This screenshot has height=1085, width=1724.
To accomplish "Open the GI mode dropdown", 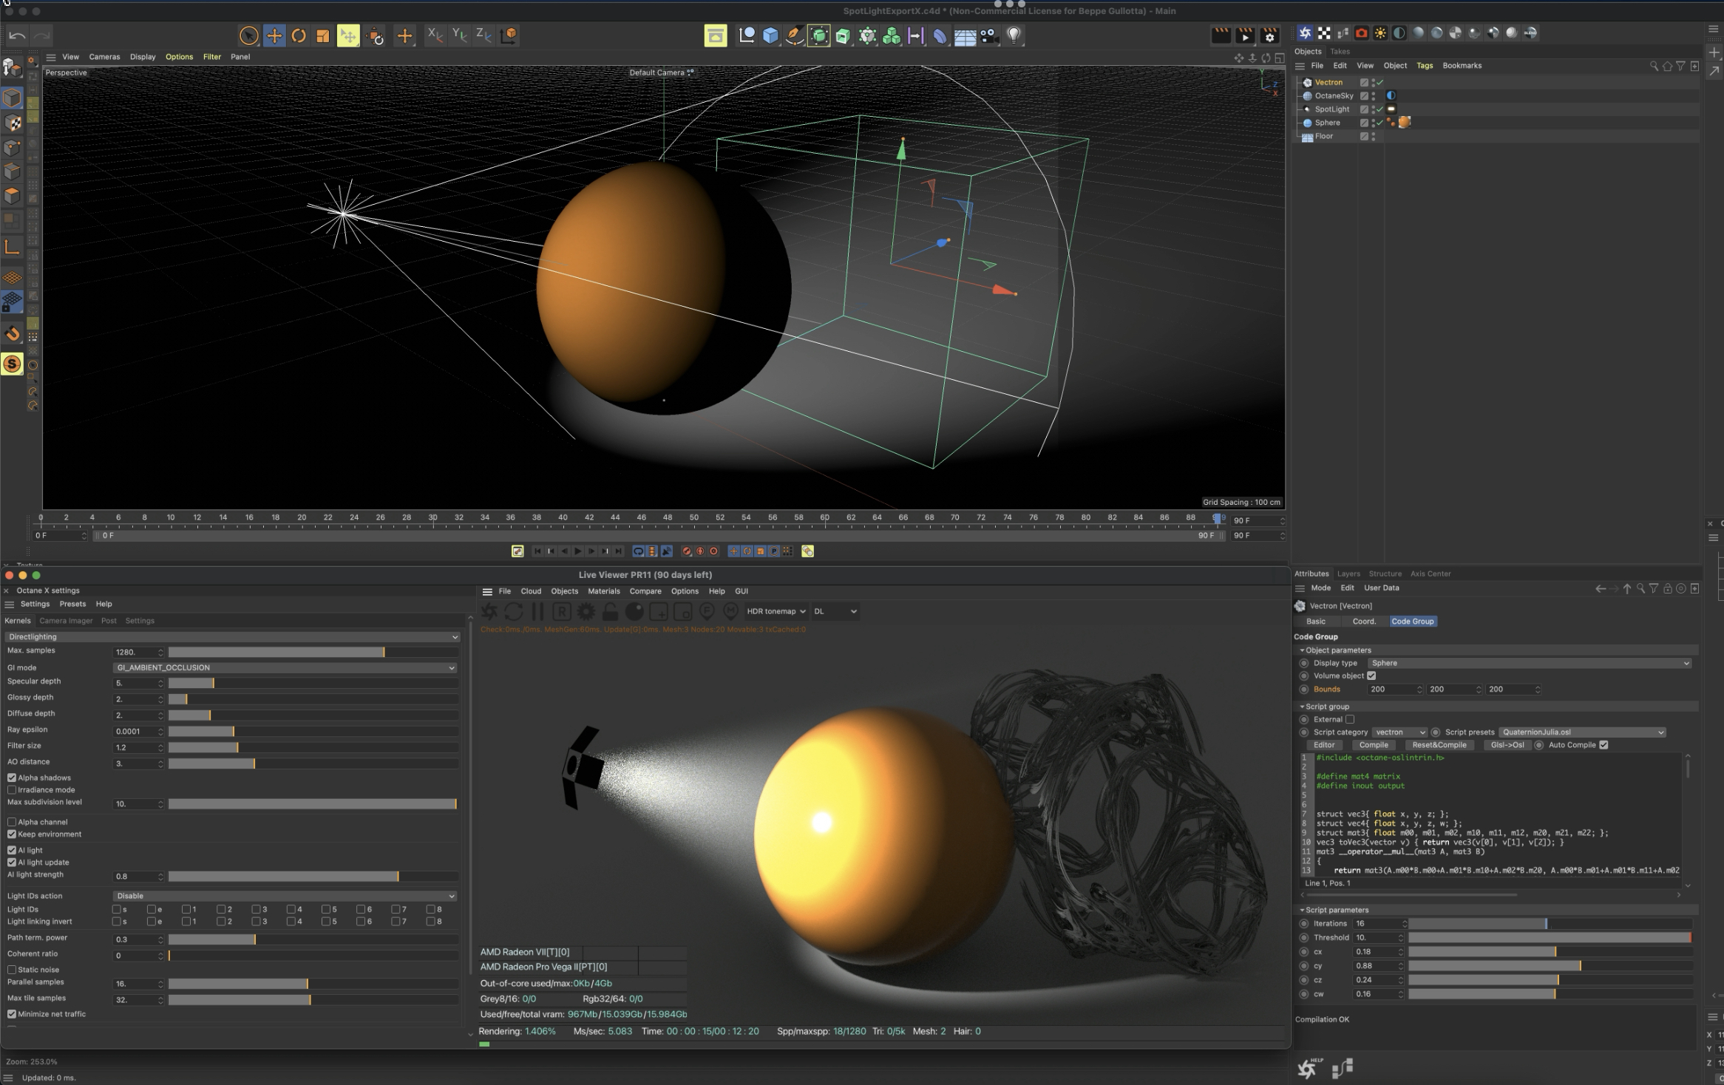I will [x=285, y=667].
